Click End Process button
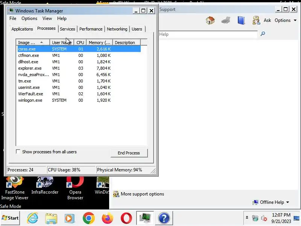Viewport: 301px width, 226px height. [x=129, y=153]
